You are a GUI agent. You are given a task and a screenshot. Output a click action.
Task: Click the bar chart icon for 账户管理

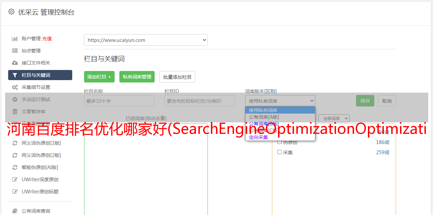pyautogui.click(x=15, y=39)
